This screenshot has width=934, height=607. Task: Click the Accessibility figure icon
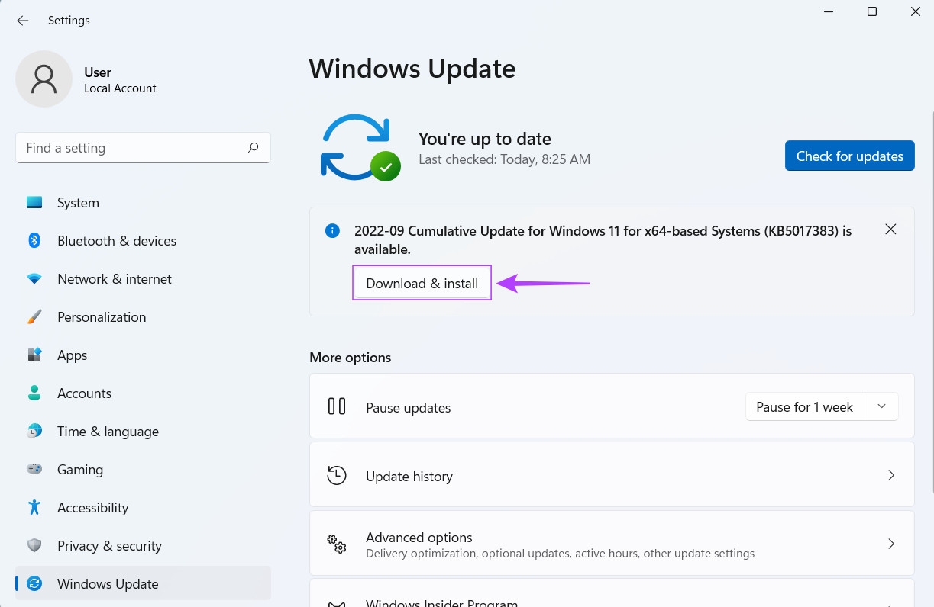click(x=34, y=508)
